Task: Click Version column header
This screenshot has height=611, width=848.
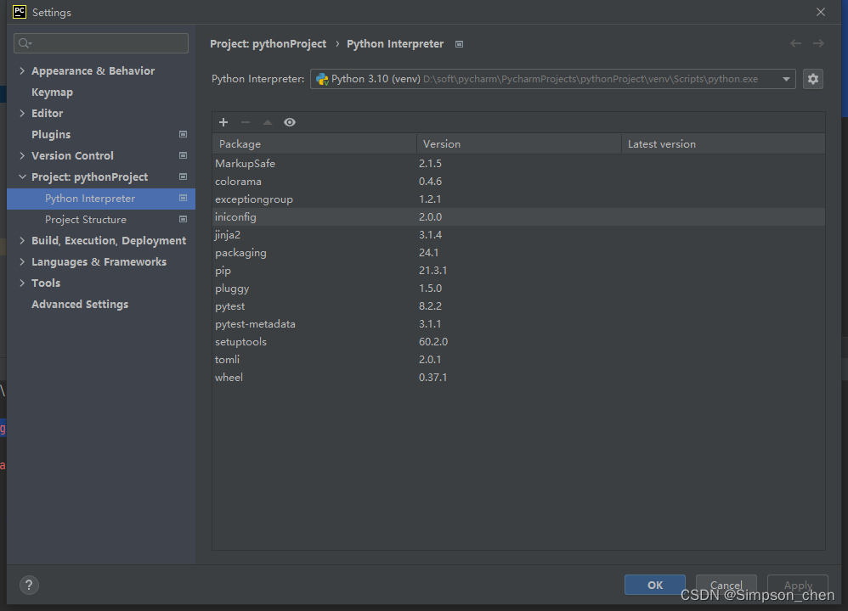Action: [x=518, y=143]
